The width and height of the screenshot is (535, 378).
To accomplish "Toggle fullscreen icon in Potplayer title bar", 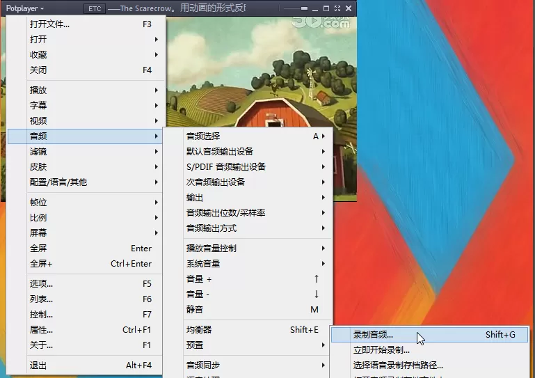I will point(337,8).
